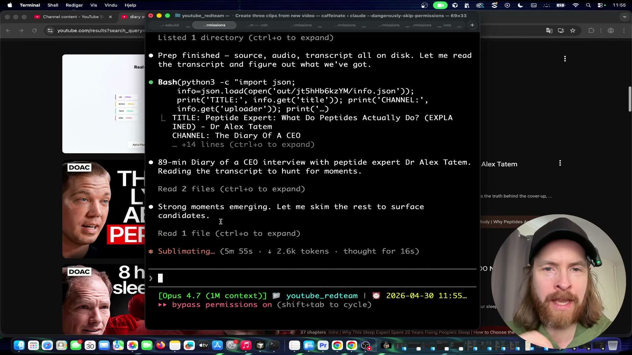Click Chrome's back navigation arrow
632x355 pixels.
tap(8, 31)
